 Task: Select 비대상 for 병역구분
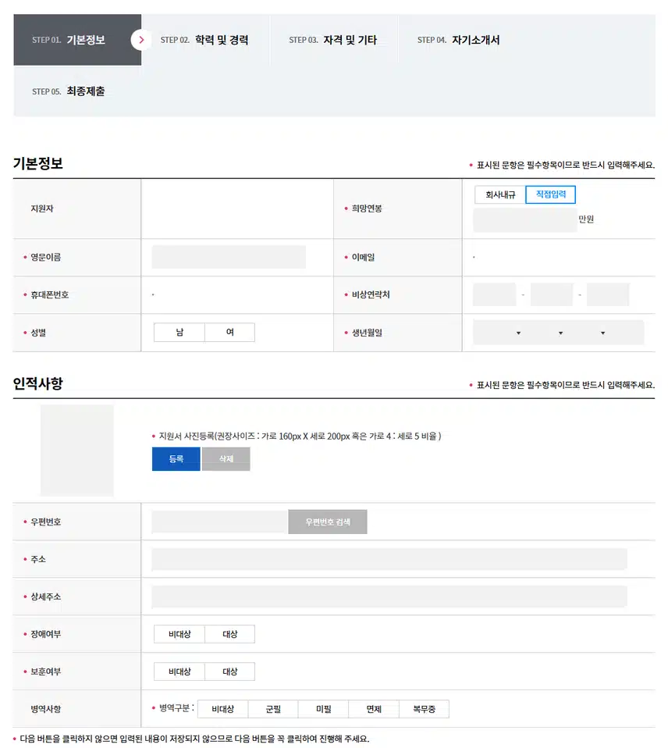pyautogui.click(x=222, y=709)
